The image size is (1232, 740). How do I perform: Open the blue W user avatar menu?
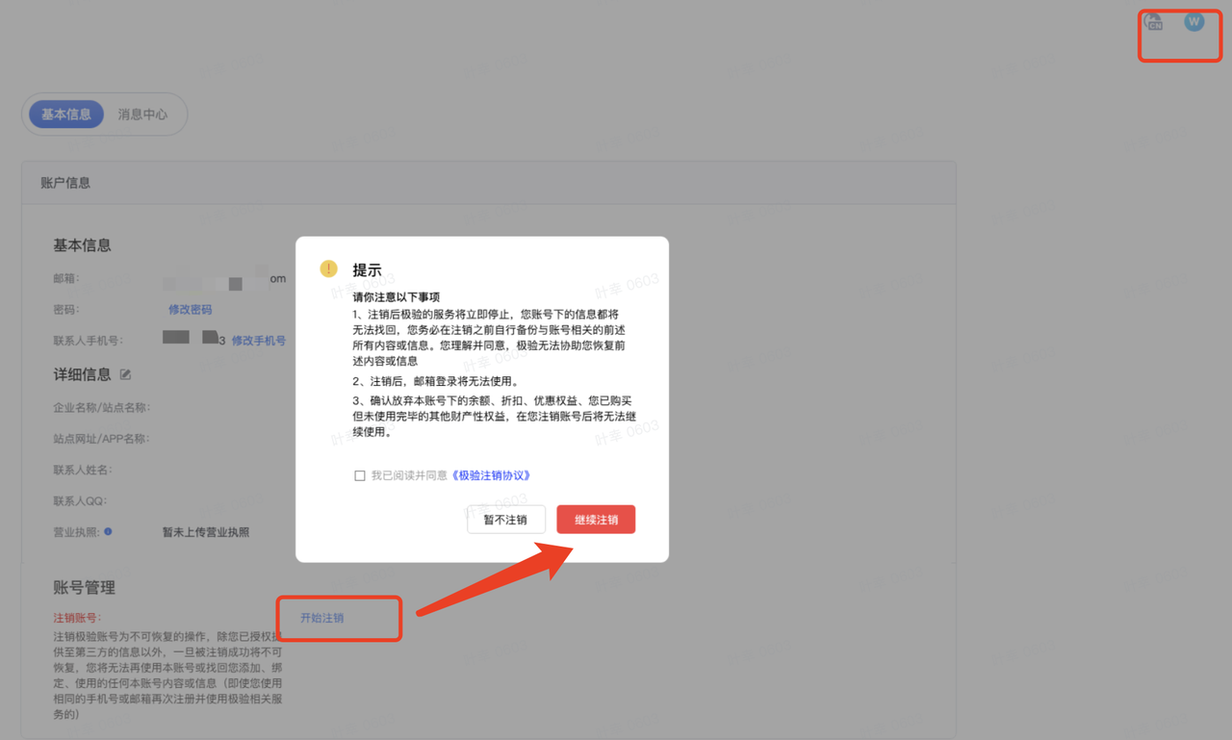click(x=1193, y=21)
